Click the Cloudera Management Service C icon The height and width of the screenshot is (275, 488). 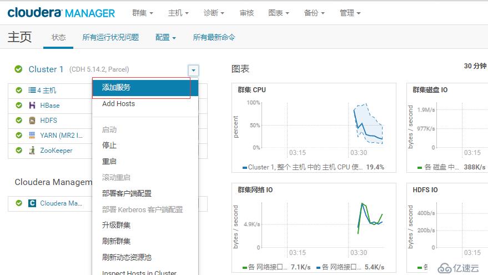32,203
